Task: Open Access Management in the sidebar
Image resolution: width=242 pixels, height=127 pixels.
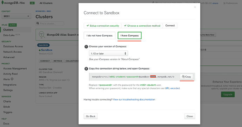Action: coord(15,68)
